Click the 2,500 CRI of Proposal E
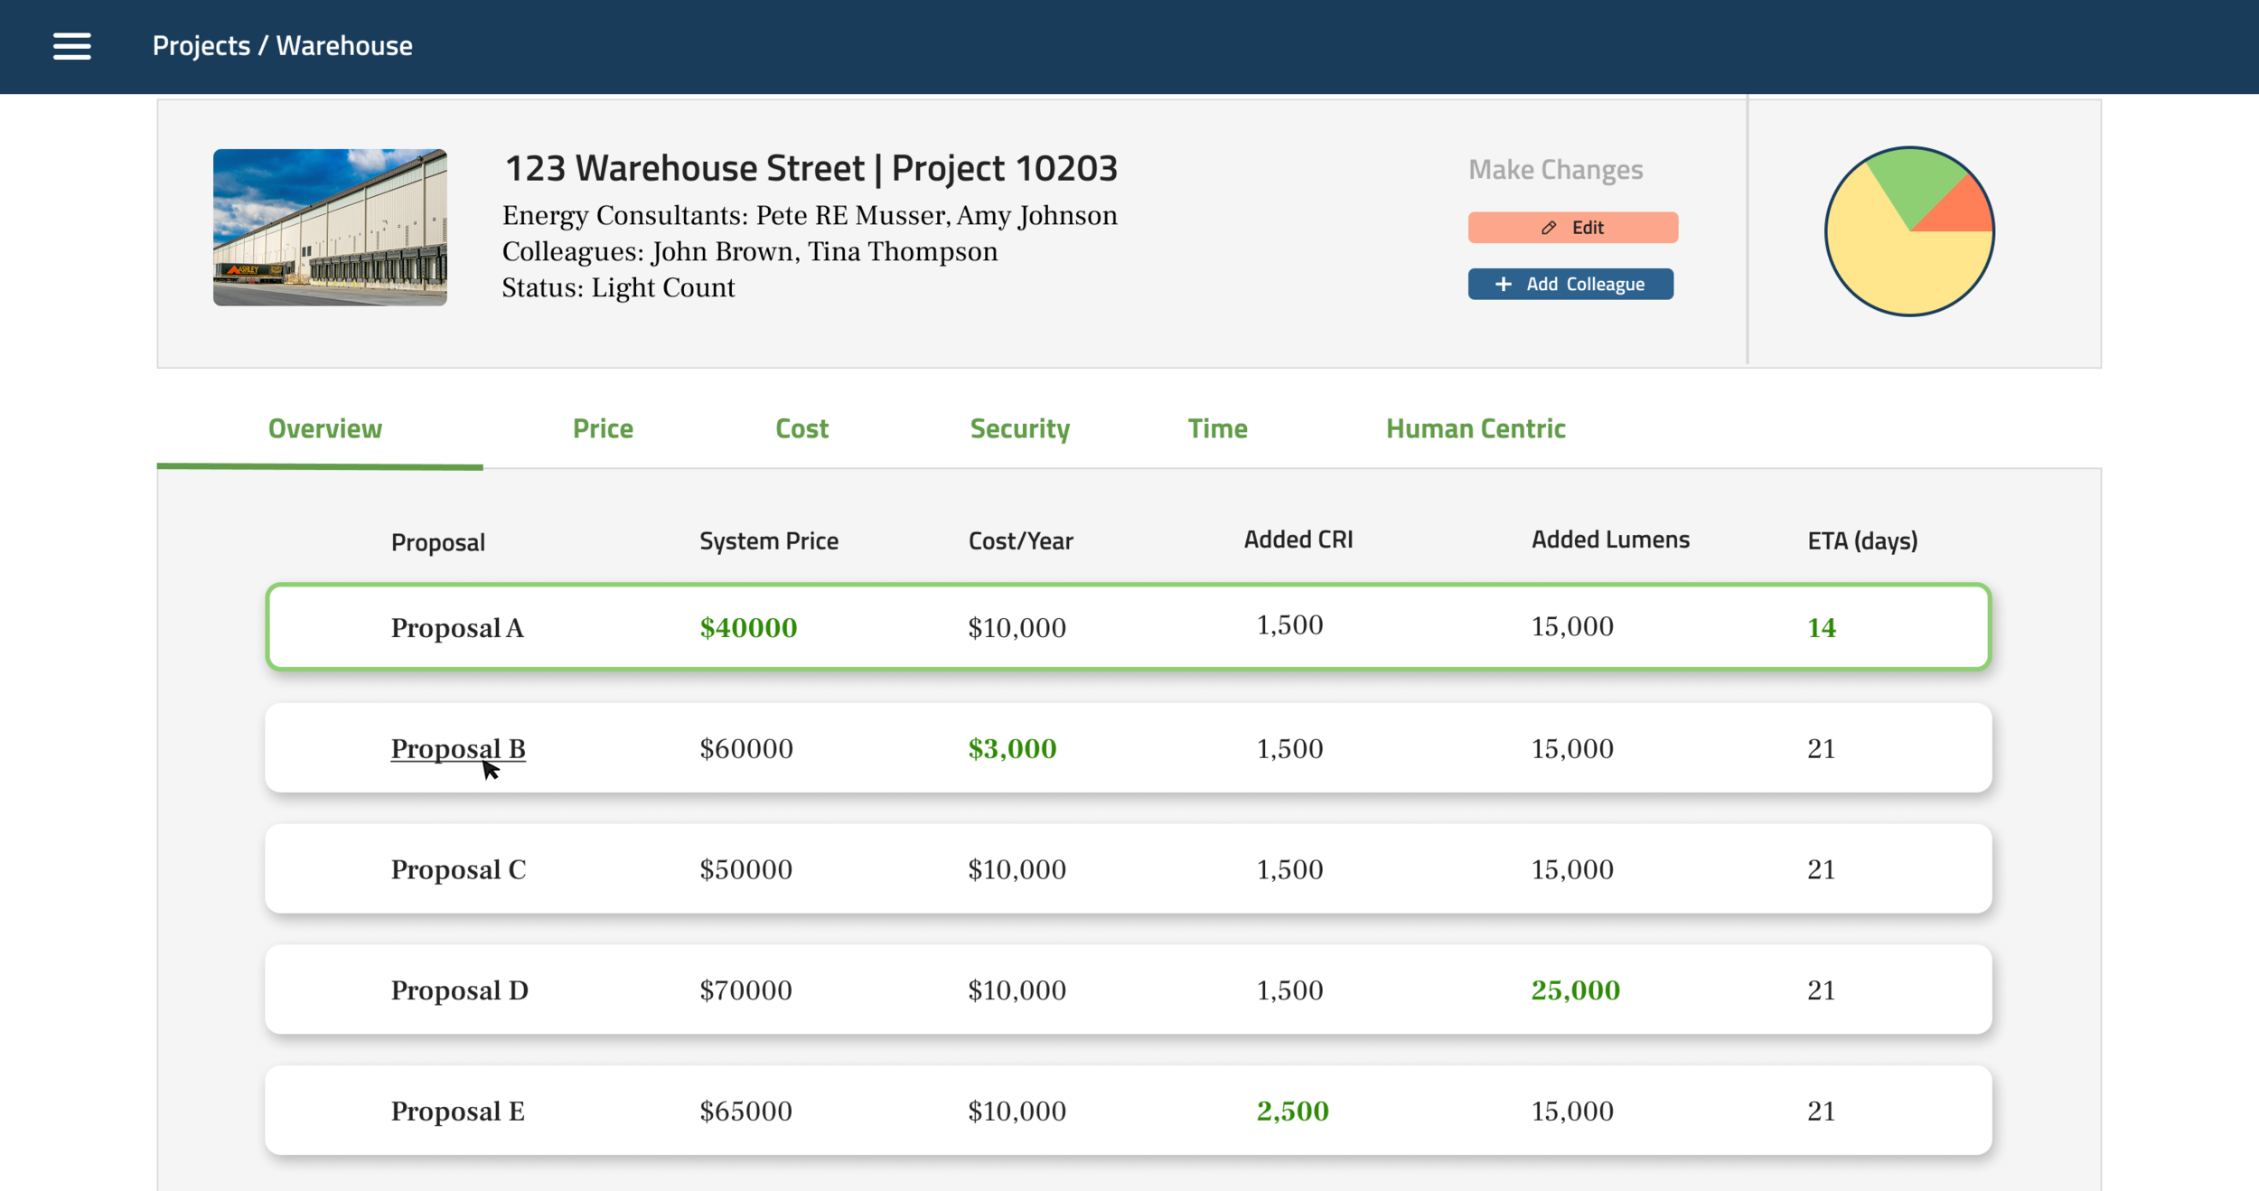This screenshot has height=1191, width=2259. 1292,1111
